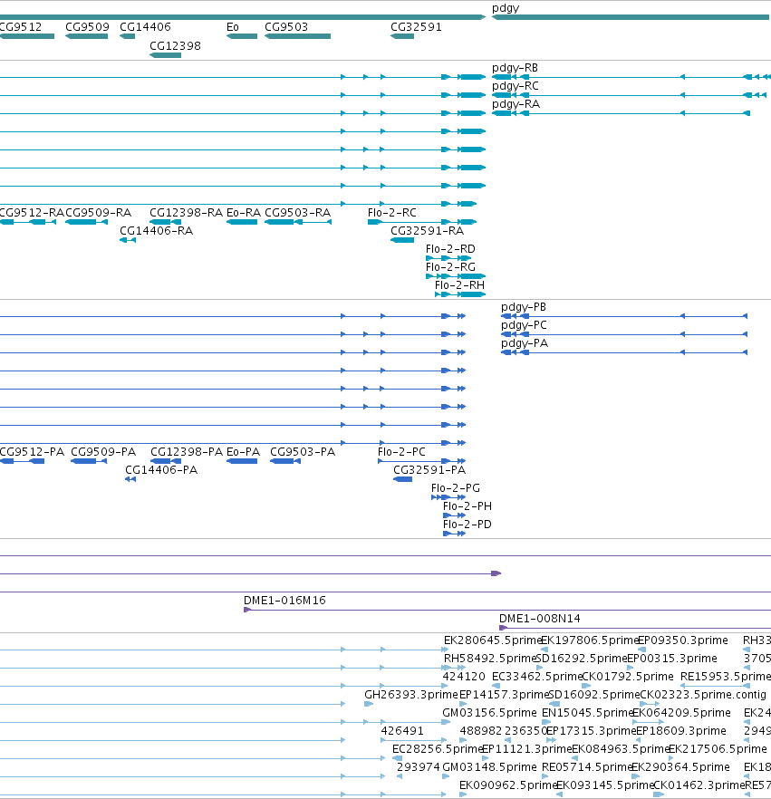Click the CG9503-PA protein label
The width and height of the screenshot is (771, 799).
303,452
